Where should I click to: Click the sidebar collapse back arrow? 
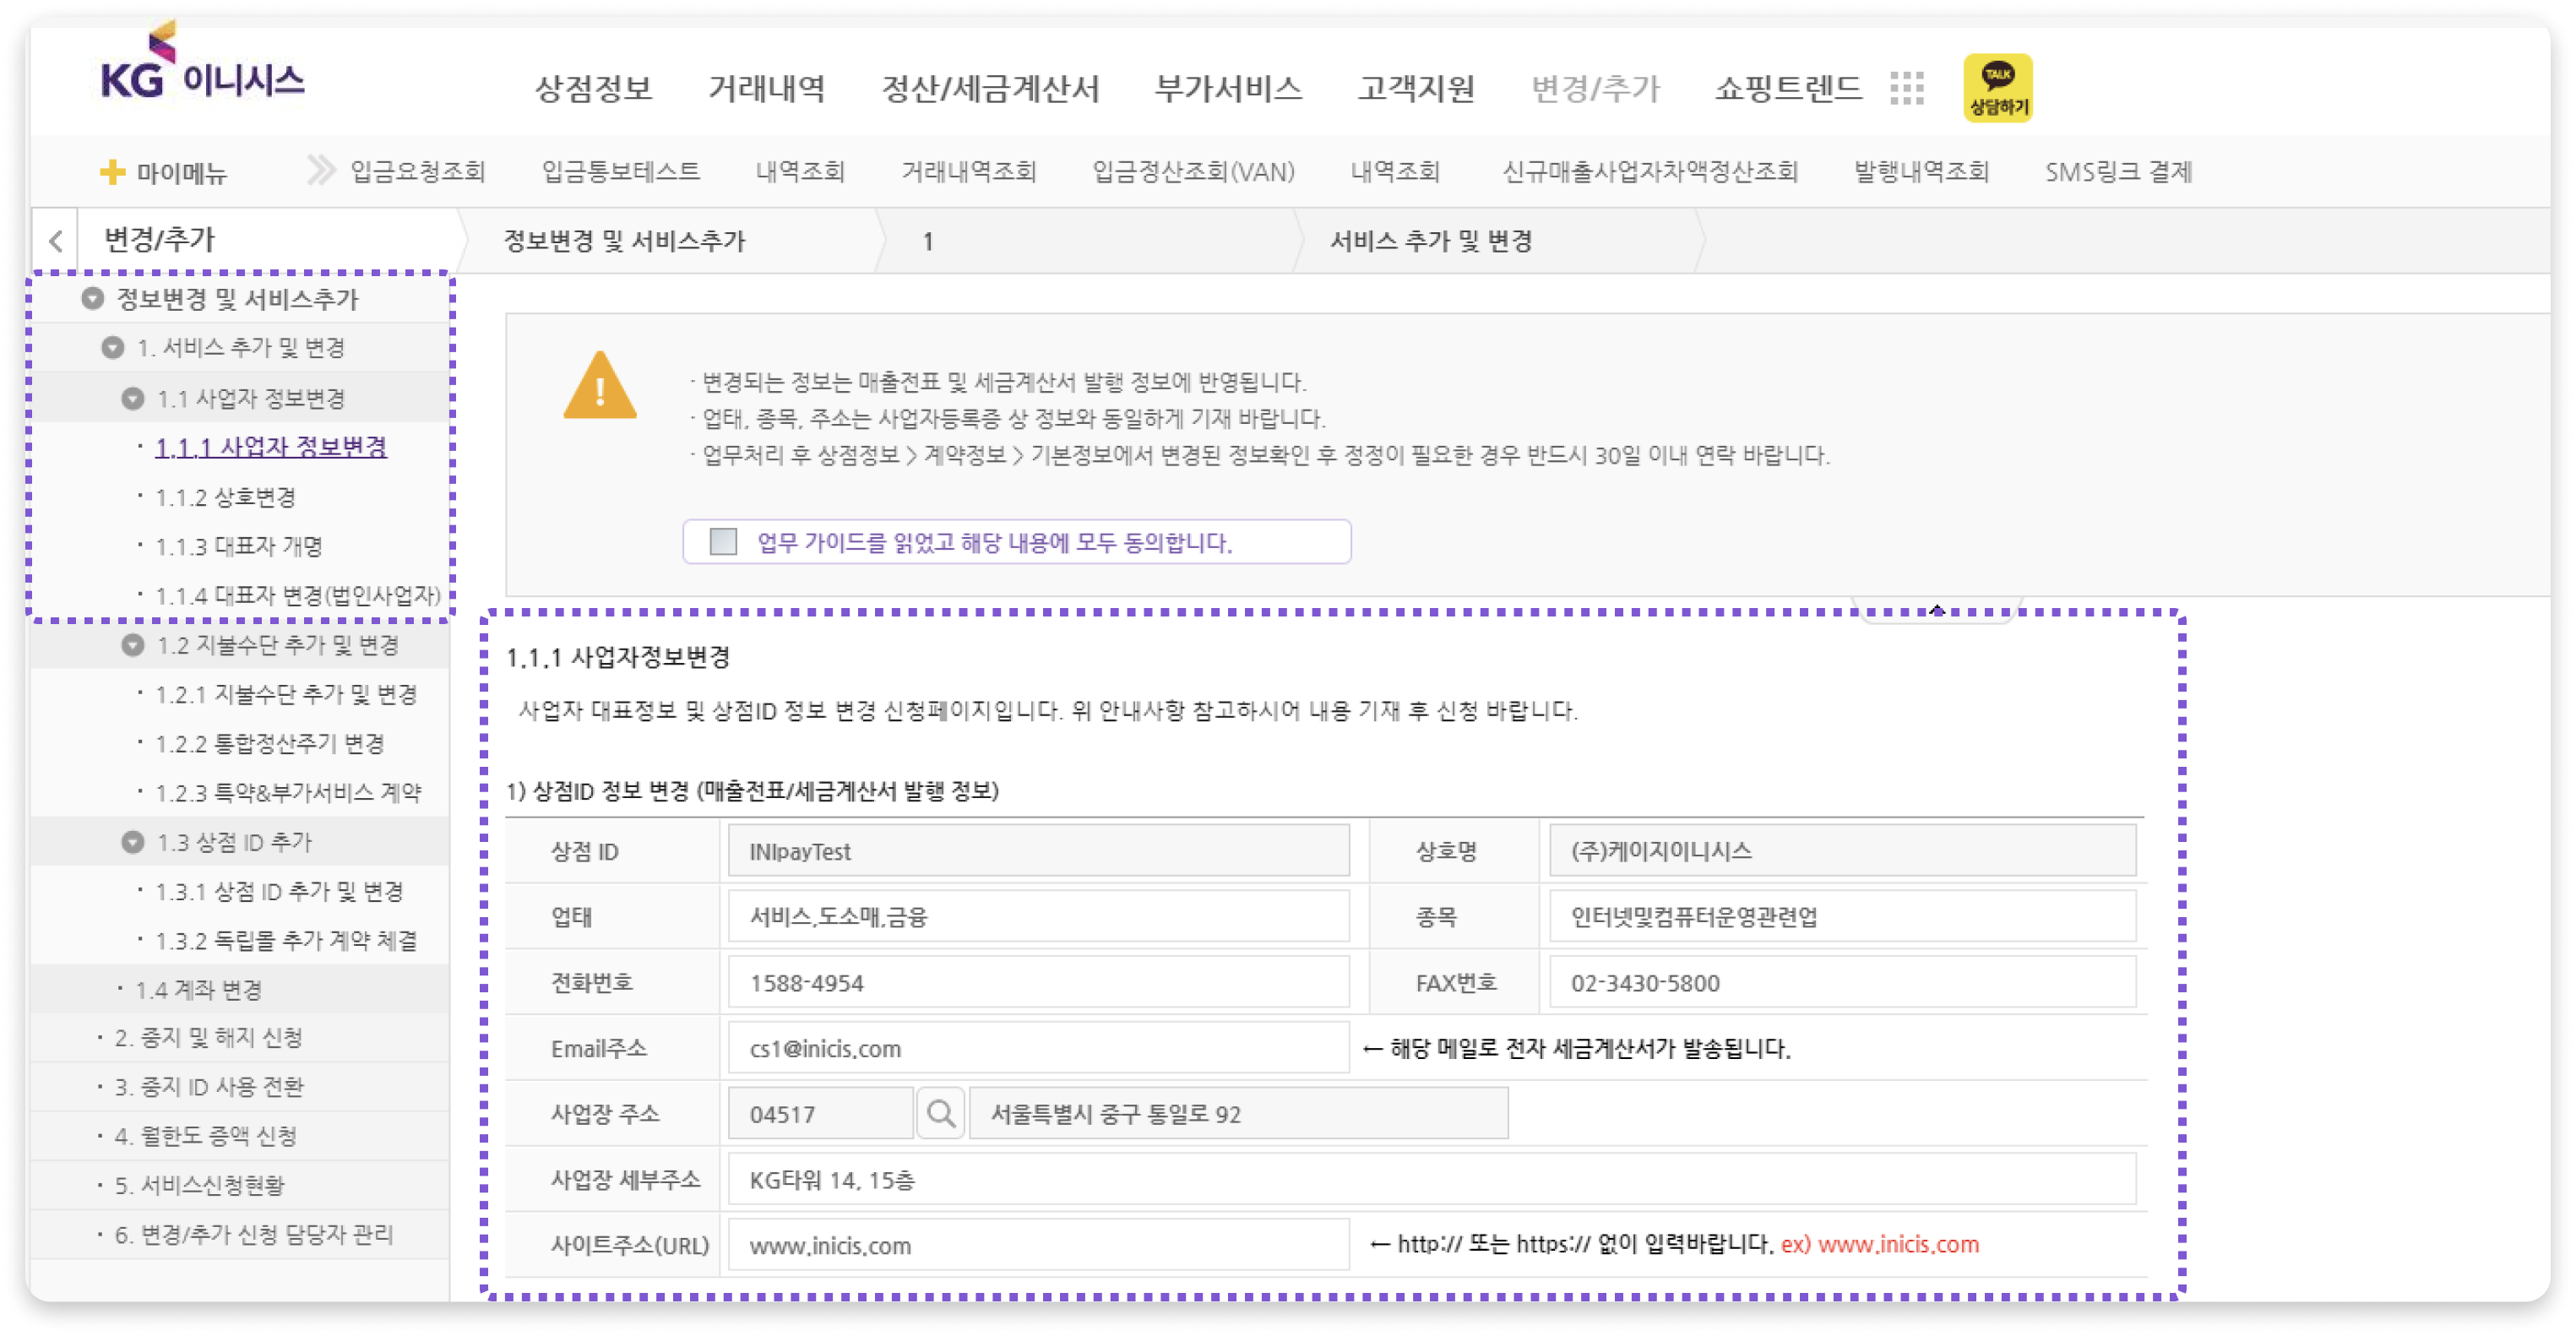[56, 241]
